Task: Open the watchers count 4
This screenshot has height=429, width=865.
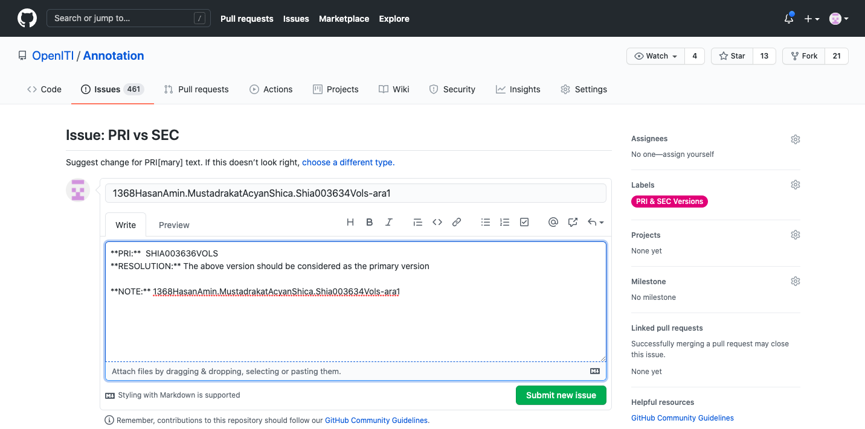Action: (x=695, y=56)
